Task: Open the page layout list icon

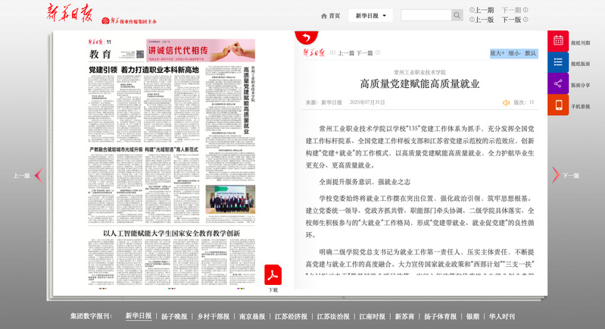Action: (x=558, y=63)
